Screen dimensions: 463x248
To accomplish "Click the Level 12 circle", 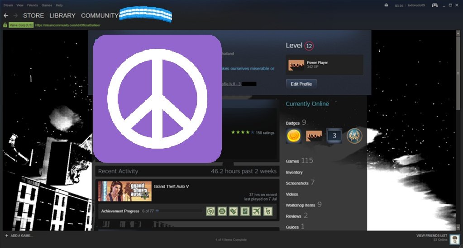I will [309, 46].
